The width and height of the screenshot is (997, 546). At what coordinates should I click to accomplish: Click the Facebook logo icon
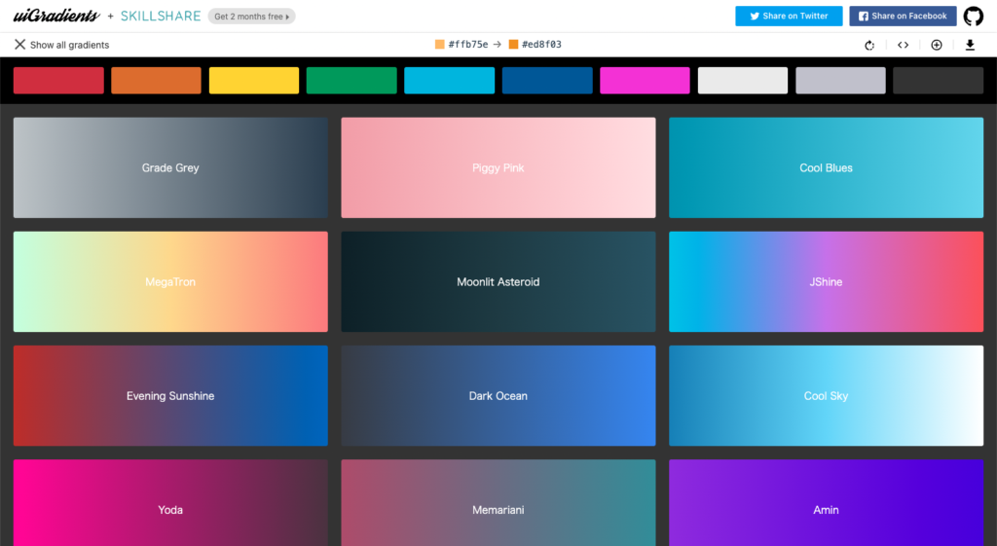click(x=864, y=17)
